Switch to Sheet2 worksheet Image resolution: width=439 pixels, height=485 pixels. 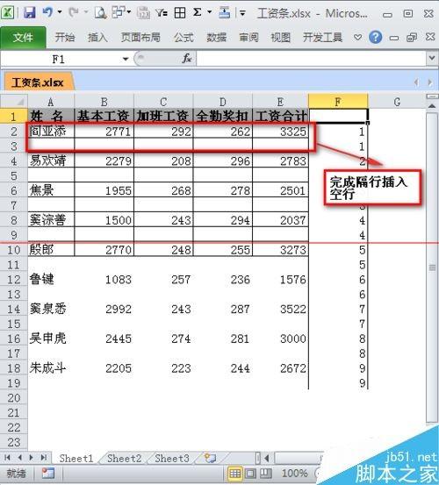click(x=124, y=458)
